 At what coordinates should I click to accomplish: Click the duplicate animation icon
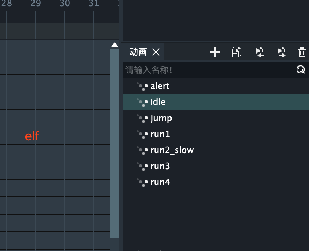[x=236, y=52]
